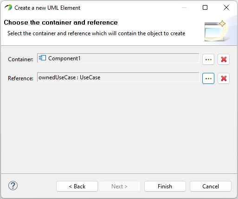Screen dimensions: 238x199
Task: Click the disabled Next button
Action: pos(120,186)
